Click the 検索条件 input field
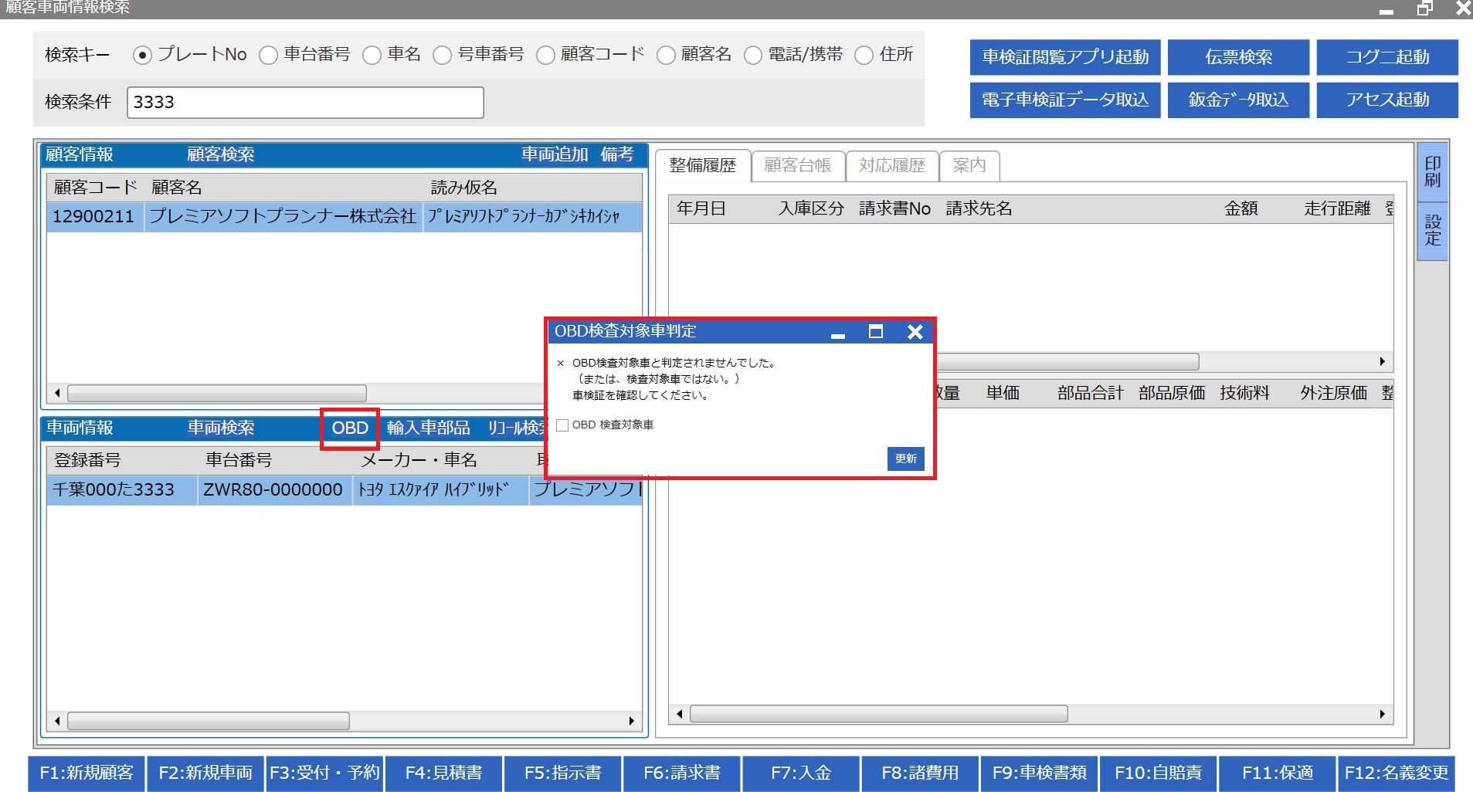 (305, 103)
